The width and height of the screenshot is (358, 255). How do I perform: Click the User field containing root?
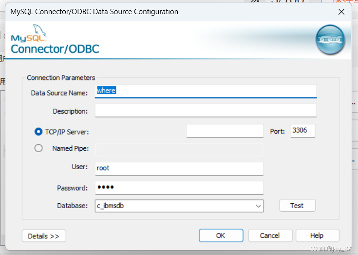pyautogui.click(x=179, y=169)
